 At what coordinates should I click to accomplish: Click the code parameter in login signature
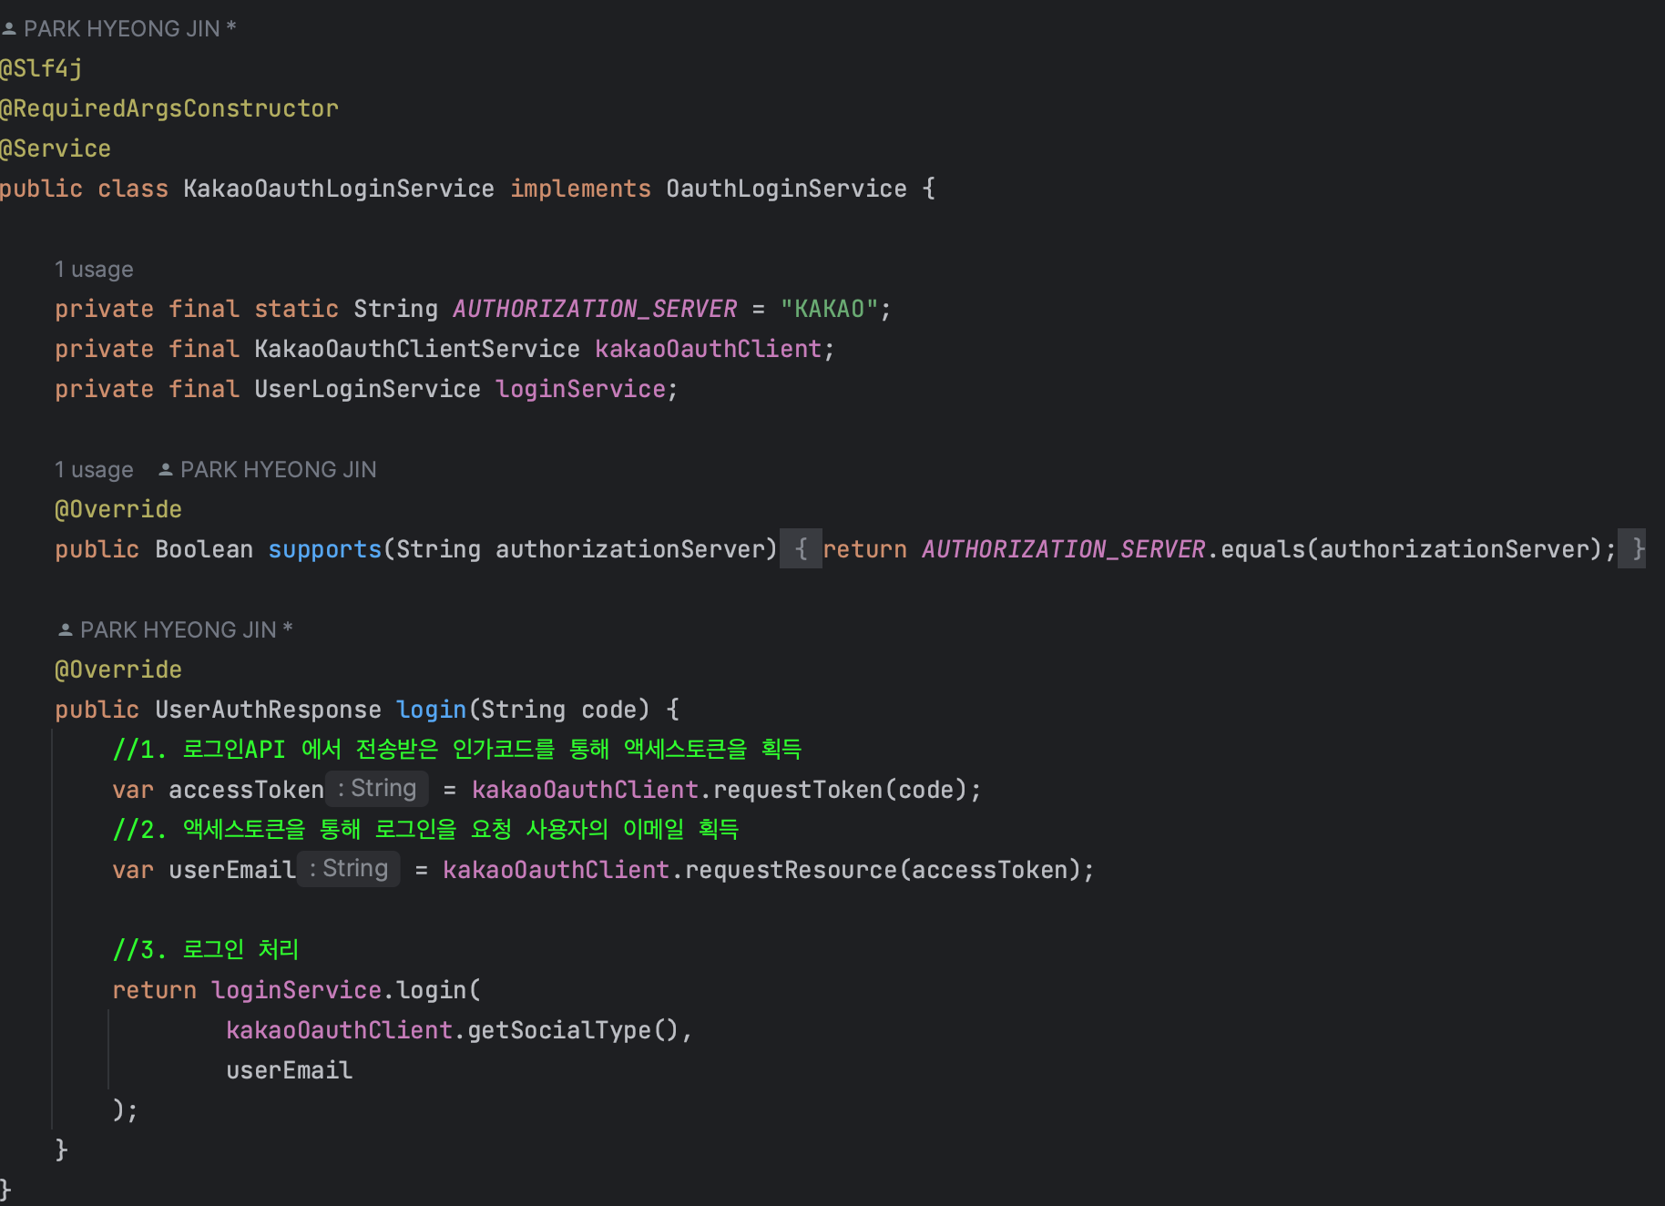tap(609, 710)
